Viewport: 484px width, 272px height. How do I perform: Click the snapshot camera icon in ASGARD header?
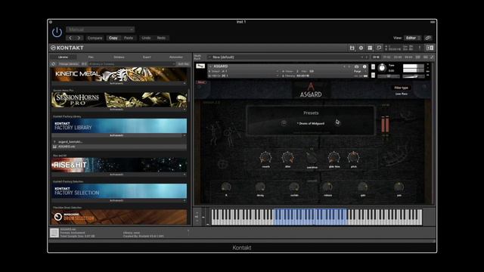tap(356, 66)
